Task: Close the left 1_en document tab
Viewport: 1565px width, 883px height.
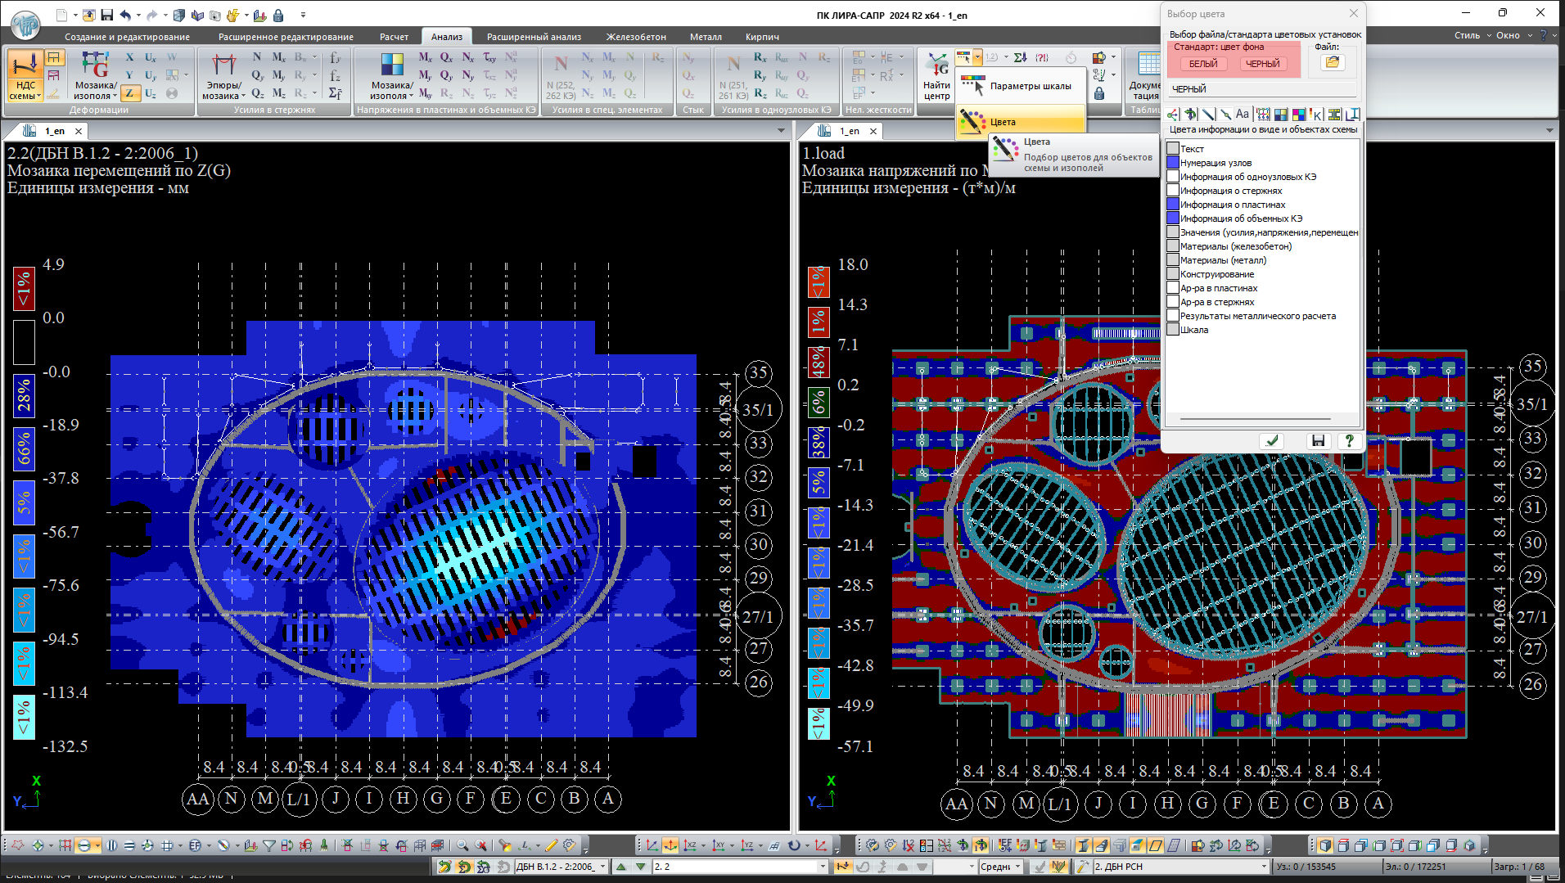Action: [79, 131]
